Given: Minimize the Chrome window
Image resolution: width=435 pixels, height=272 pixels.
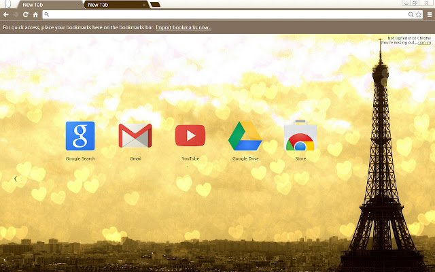Looking at the screenshot, I should pos(406,3).
